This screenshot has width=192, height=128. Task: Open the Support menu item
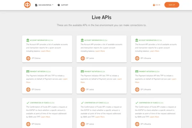(63, 5)
